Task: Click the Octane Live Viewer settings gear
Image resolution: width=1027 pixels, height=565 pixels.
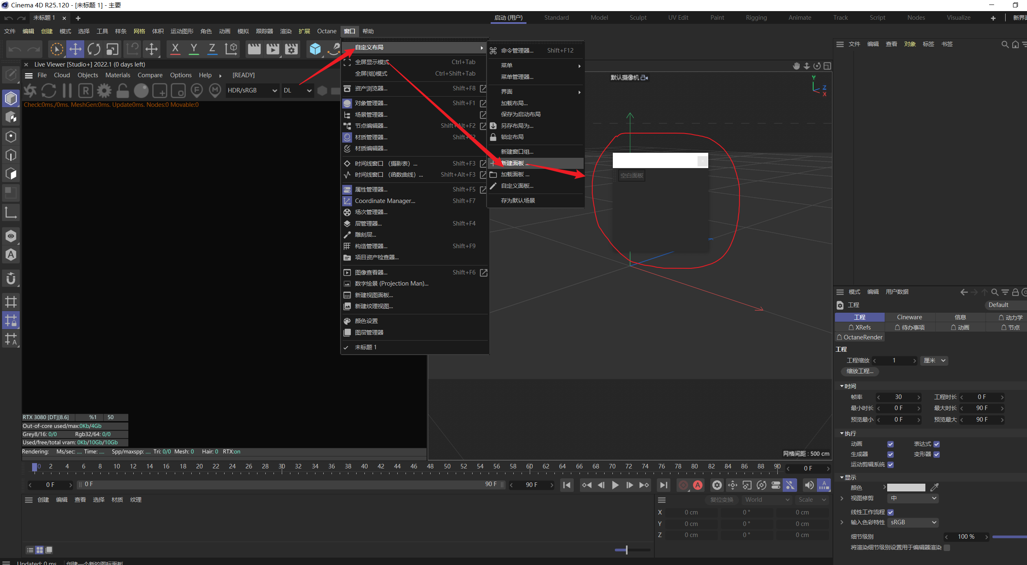Action: tap(104, 90)
